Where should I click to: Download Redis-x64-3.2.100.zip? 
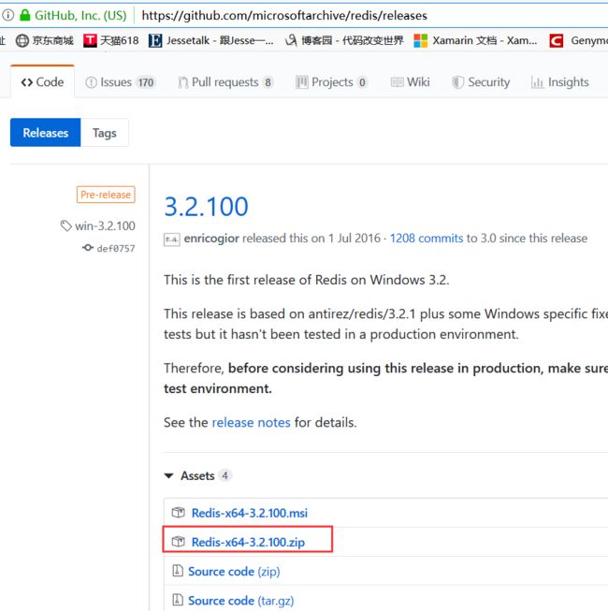[x=248, y=542]
